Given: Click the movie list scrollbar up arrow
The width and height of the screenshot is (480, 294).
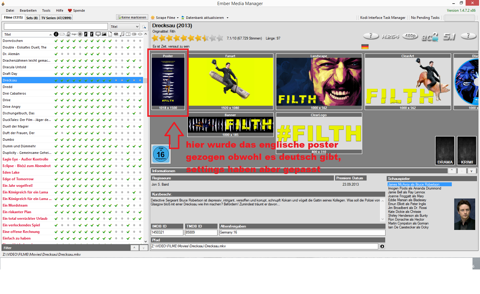Looking at the screenshot, I should 145,34.
